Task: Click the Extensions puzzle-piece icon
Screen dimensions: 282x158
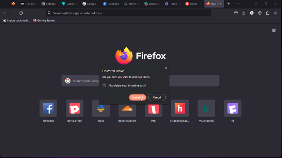Action: (267, 13)
